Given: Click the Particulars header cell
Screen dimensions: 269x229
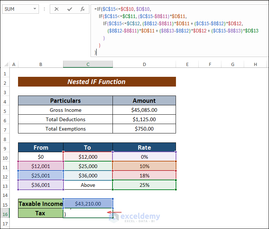Looking at the screenshot, I should (x=65, y=101).
